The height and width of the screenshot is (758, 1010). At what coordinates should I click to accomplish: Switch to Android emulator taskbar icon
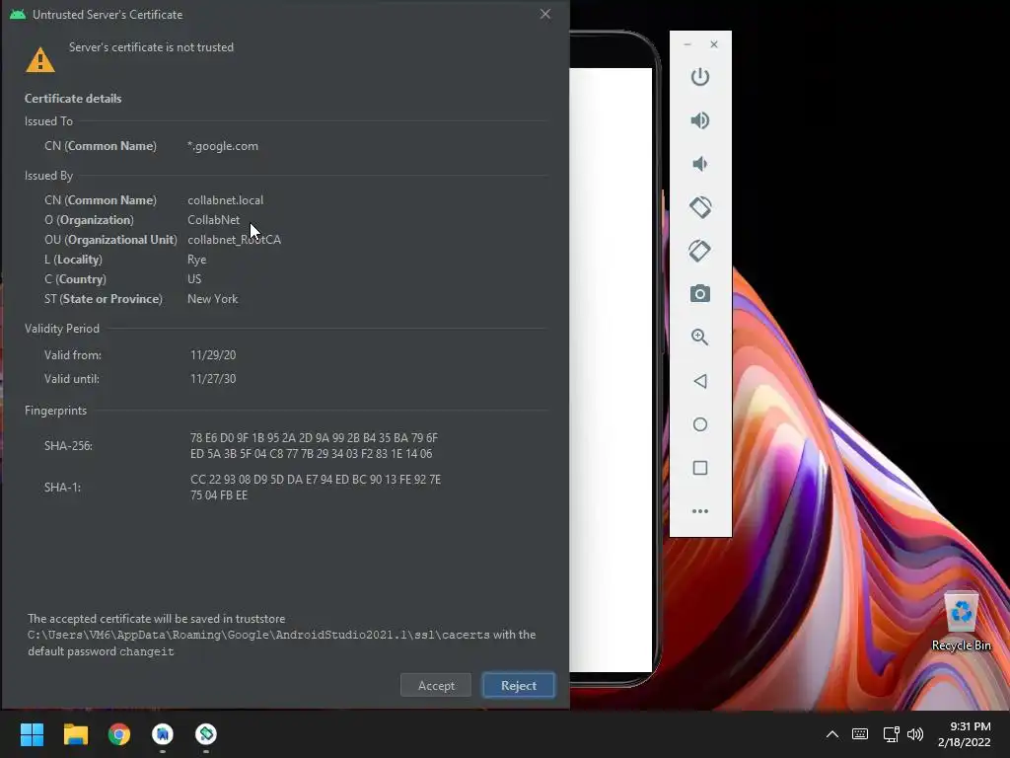[x=206, y=734]
